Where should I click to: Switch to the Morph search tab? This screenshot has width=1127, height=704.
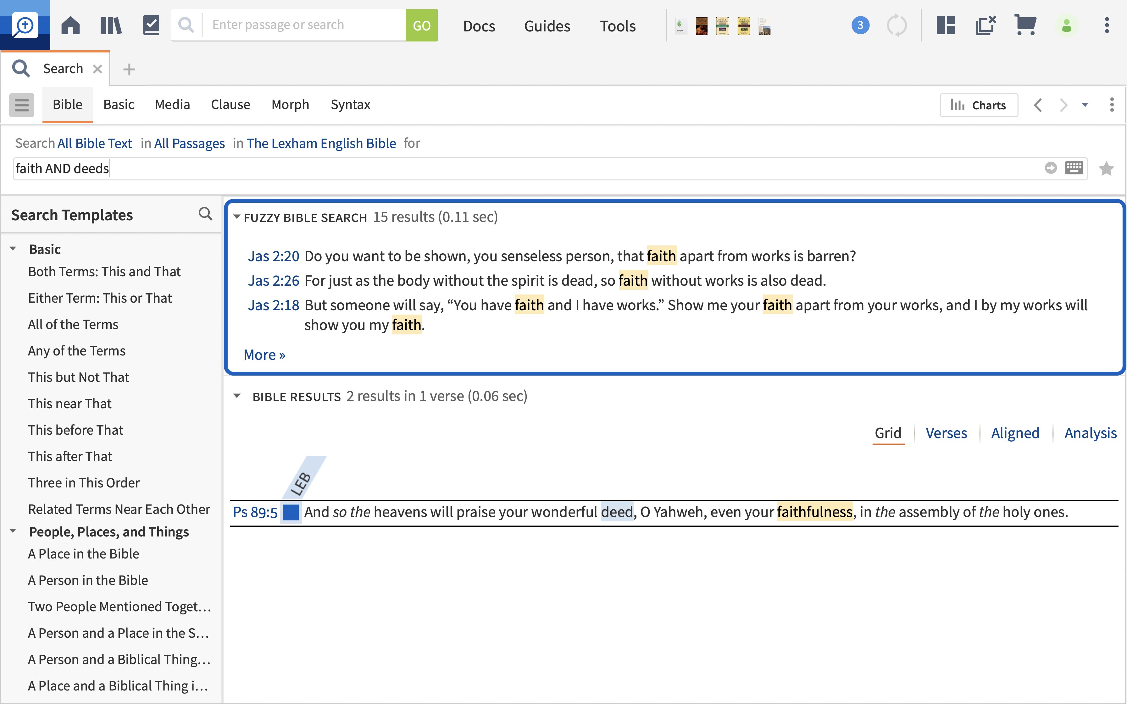coord(290,104)
